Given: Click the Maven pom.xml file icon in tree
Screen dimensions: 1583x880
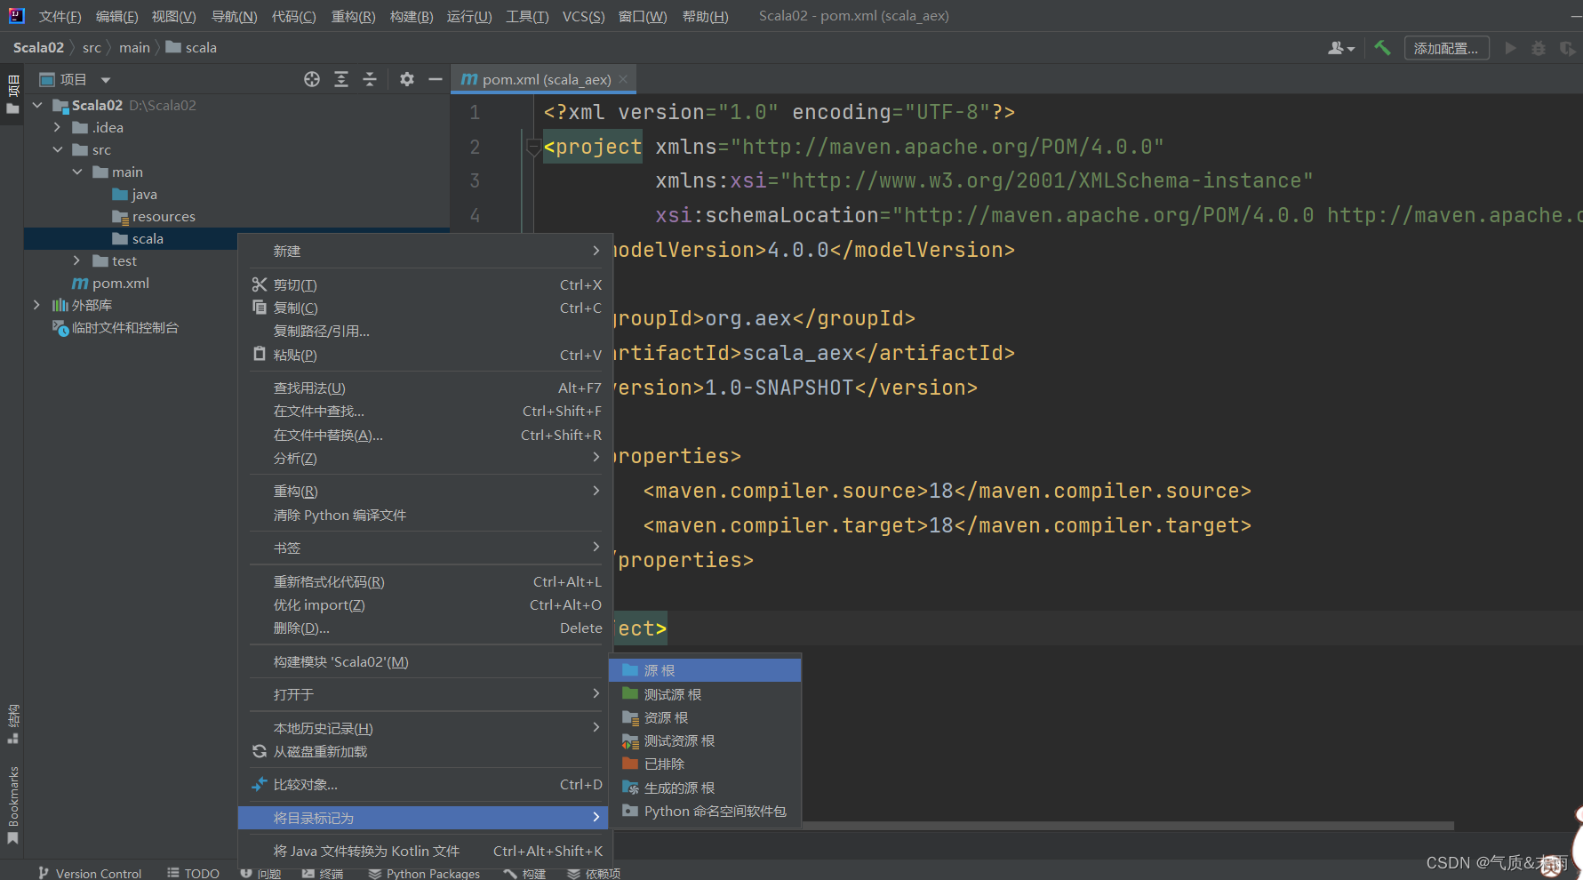Looking at the screenshot, I should coord(80,283).
